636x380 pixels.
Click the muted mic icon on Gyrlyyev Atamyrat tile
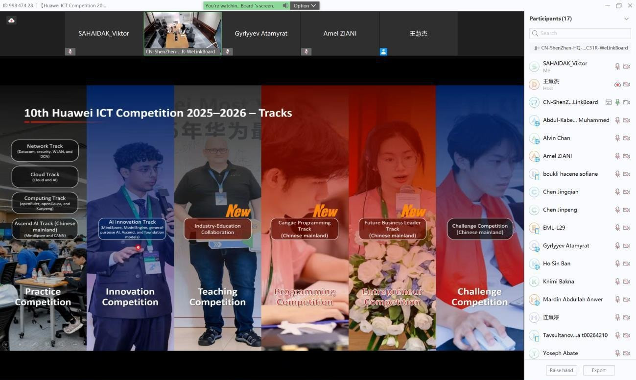228,51
